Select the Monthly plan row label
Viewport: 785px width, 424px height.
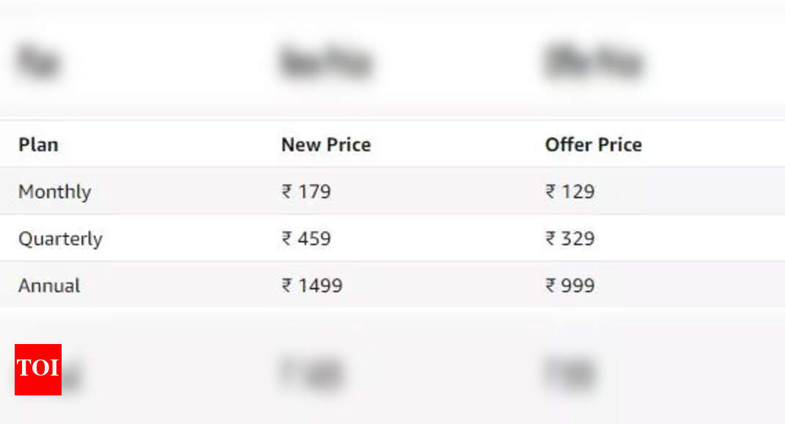click(54, 192)
